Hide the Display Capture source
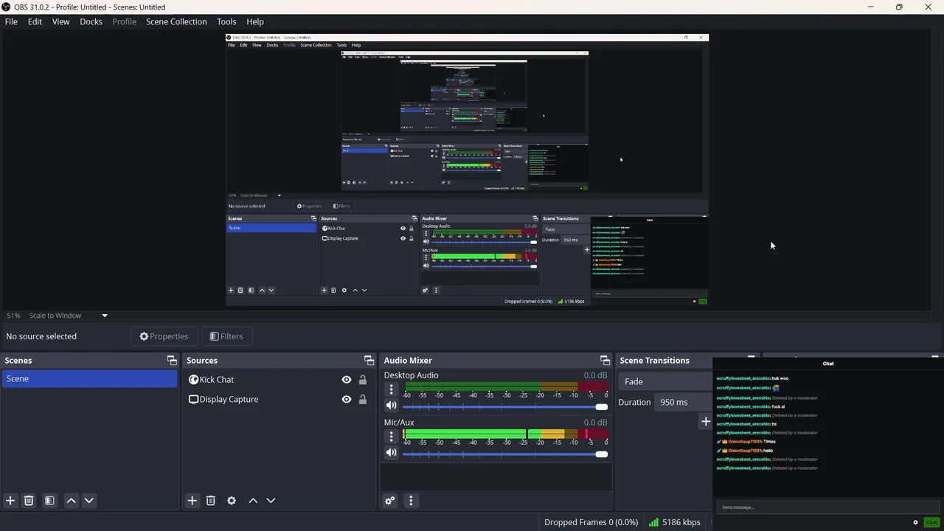Image resolution: width=944 pixels, height=531 pixels. point(347,400)
